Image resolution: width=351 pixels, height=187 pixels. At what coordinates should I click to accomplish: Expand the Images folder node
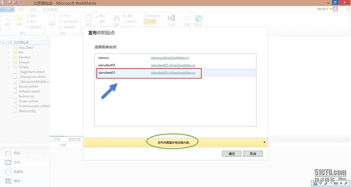point(9,62)
